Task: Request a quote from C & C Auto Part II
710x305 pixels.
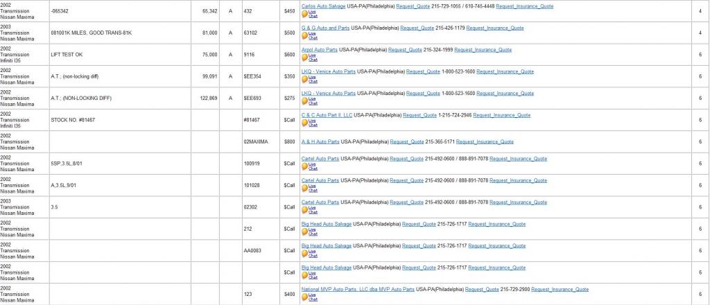Action: pos(419,115)
